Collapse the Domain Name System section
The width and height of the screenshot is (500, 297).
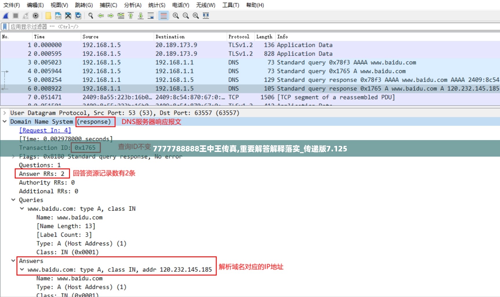click(x=5, y=122)
